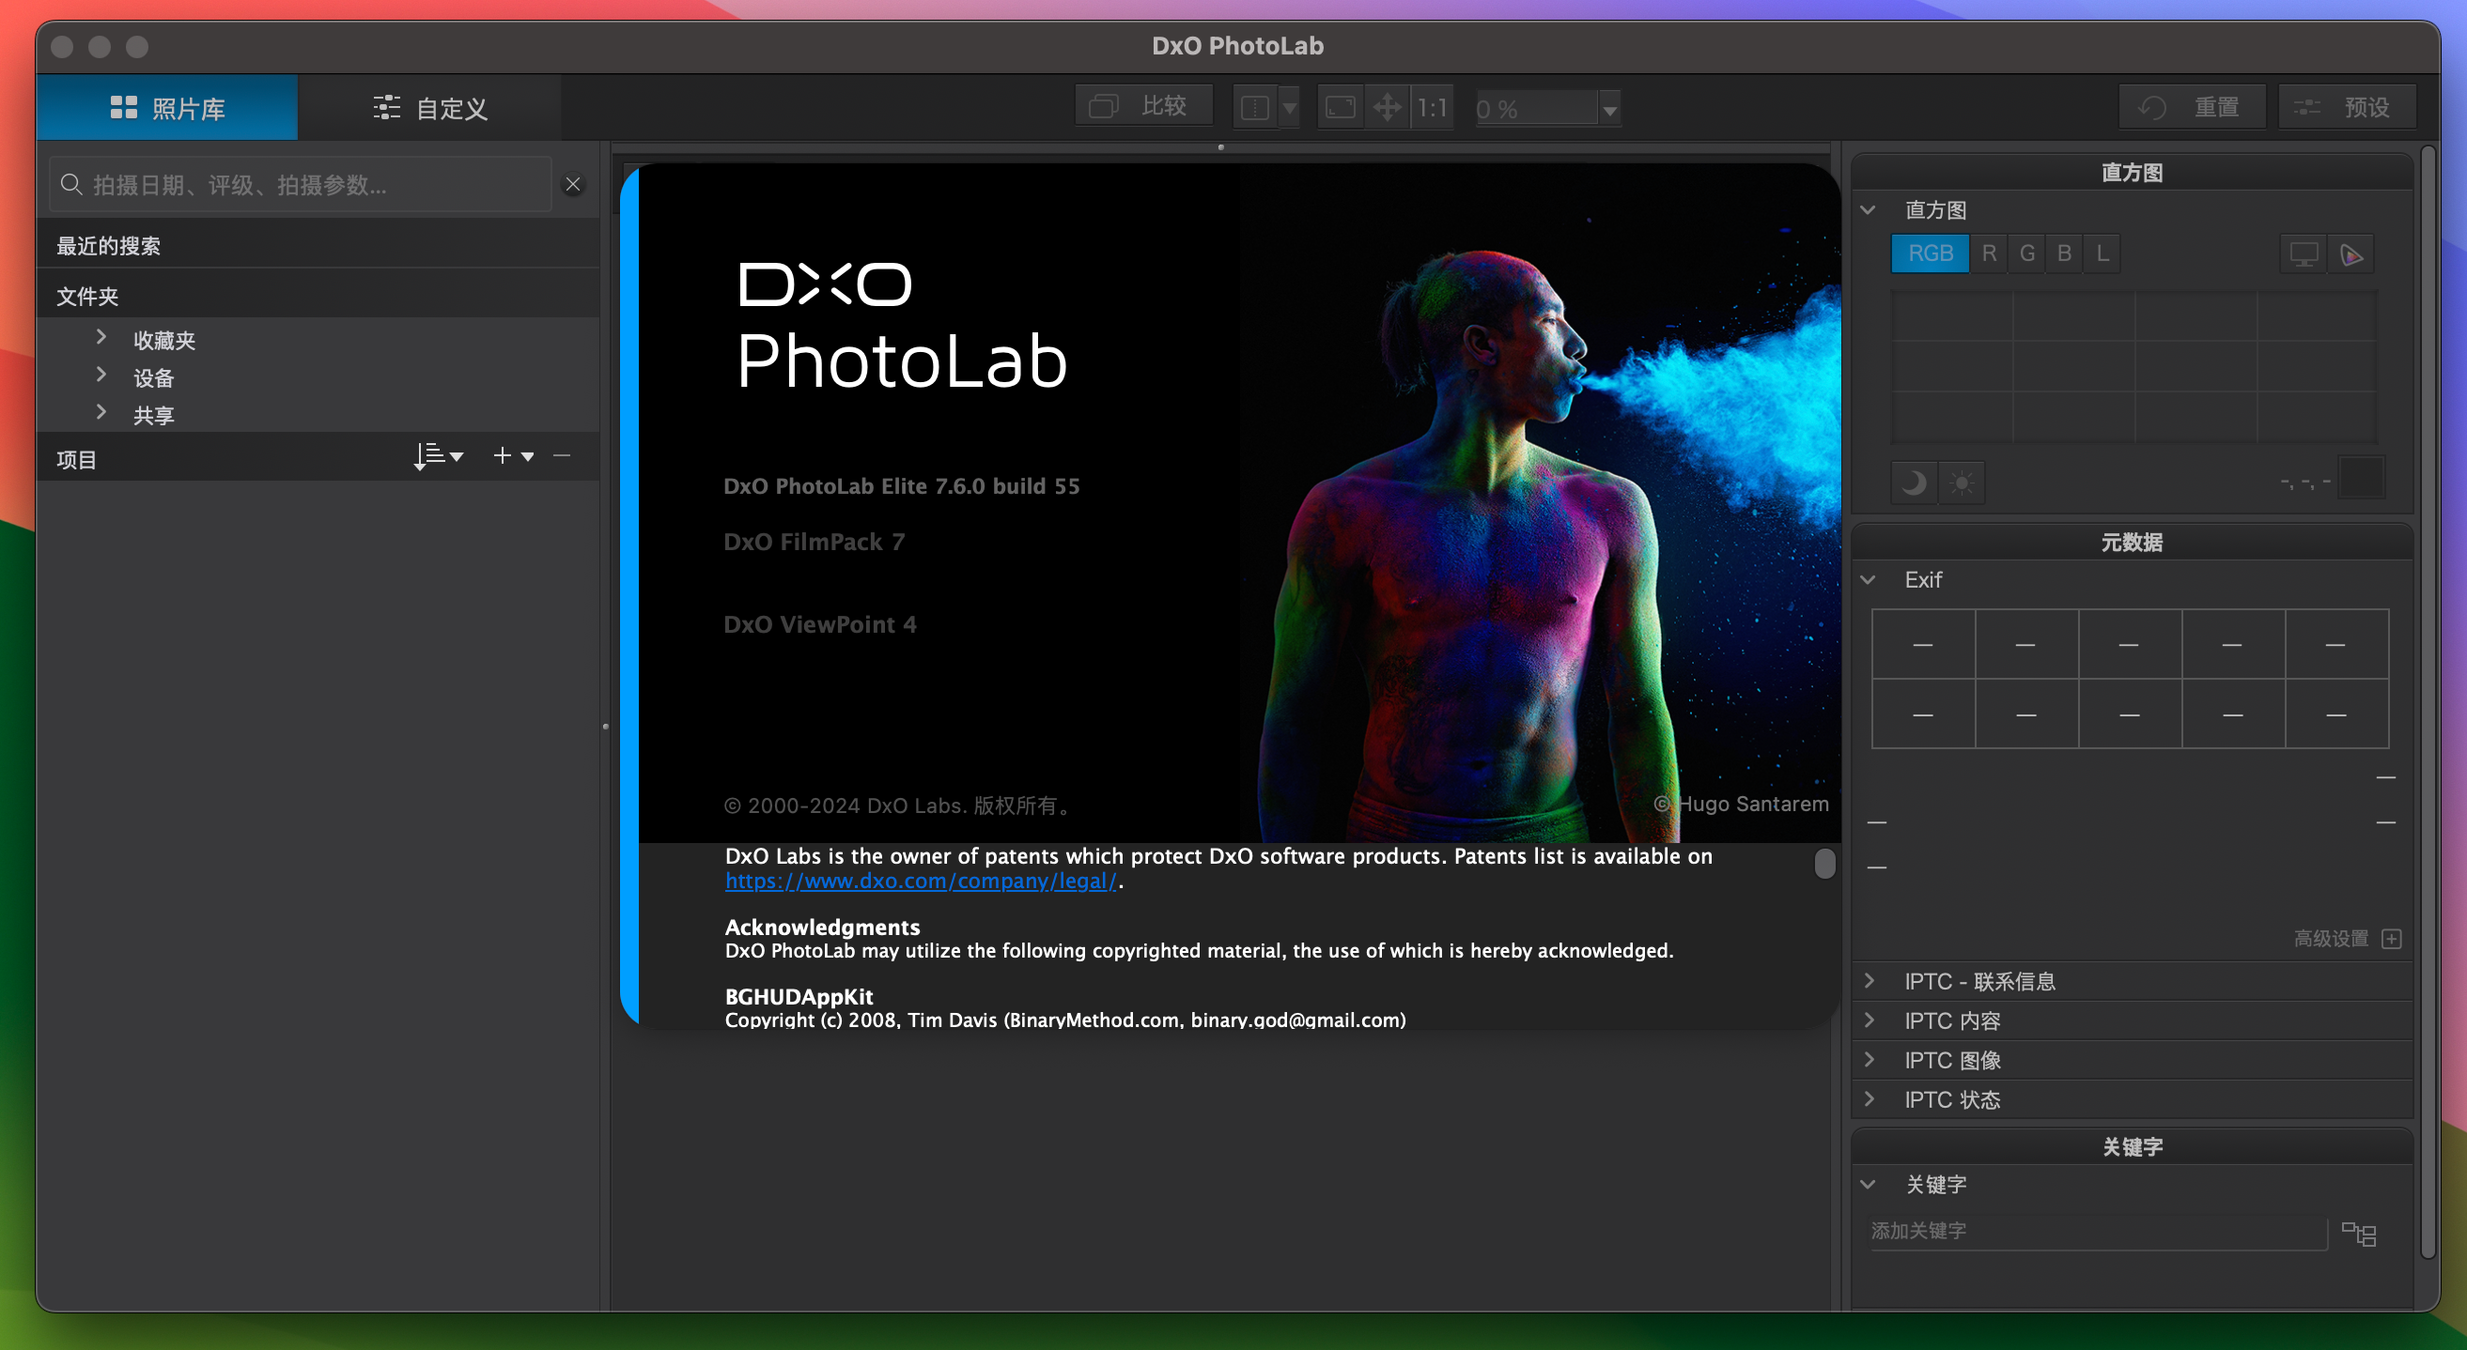Viewport: 2467px width, 1350px height.
Task: Collapse the 直方图 panel chevron
Action: pyautogui.click(x=1868, y=209)
